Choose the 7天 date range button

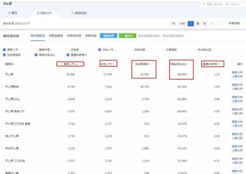173,24
